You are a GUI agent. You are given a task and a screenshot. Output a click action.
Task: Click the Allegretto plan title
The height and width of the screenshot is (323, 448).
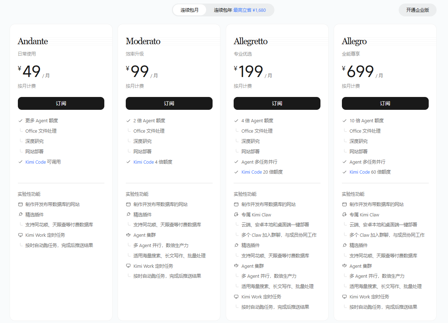coord(250,41)
